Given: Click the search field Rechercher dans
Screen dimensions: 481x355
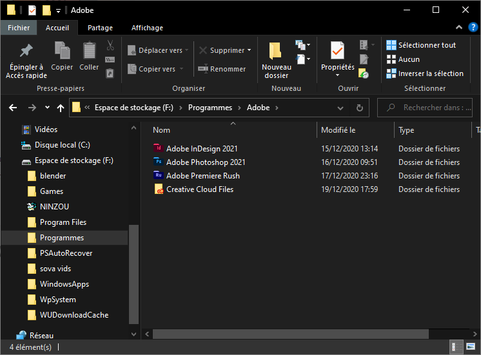Looking at the screenshot, I should 425,108.
